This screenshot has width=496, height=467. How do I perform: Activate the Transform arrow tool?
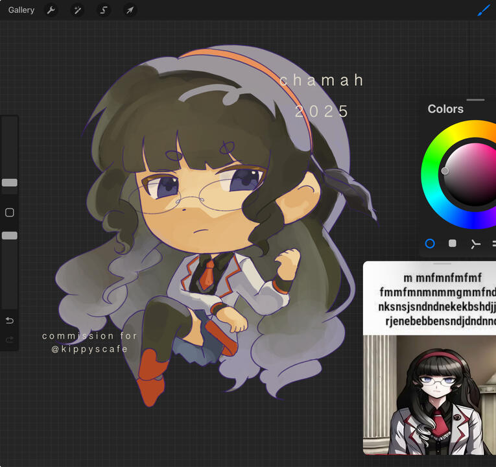point(130,10)
